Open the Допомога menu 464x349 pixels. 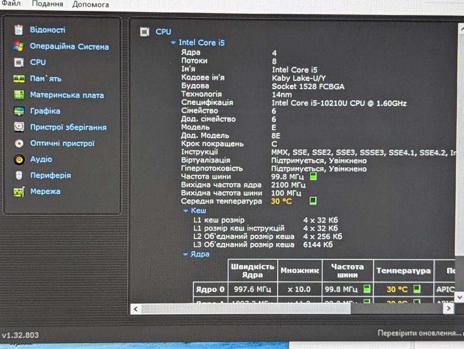[x=91, y=5]
